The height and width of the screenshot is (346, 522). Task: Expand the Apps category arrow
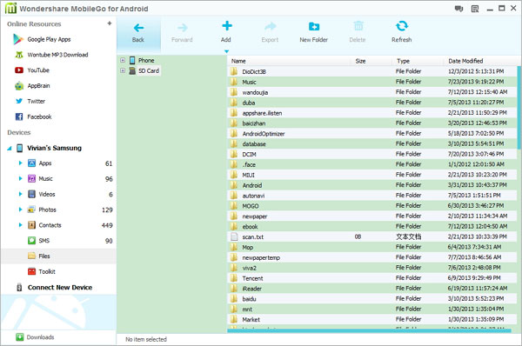click(20, 163)
